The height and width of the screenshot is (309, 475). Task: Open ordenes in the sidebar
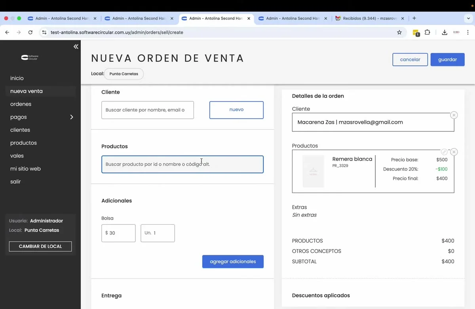pyautogui.click(x=21, y=104)
